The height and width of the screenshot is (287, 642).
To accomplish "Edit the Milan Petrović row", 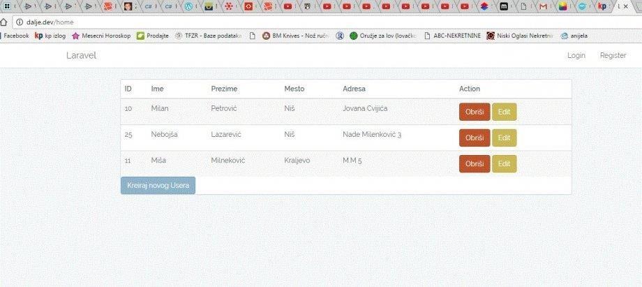I will [x=504, y=112].
